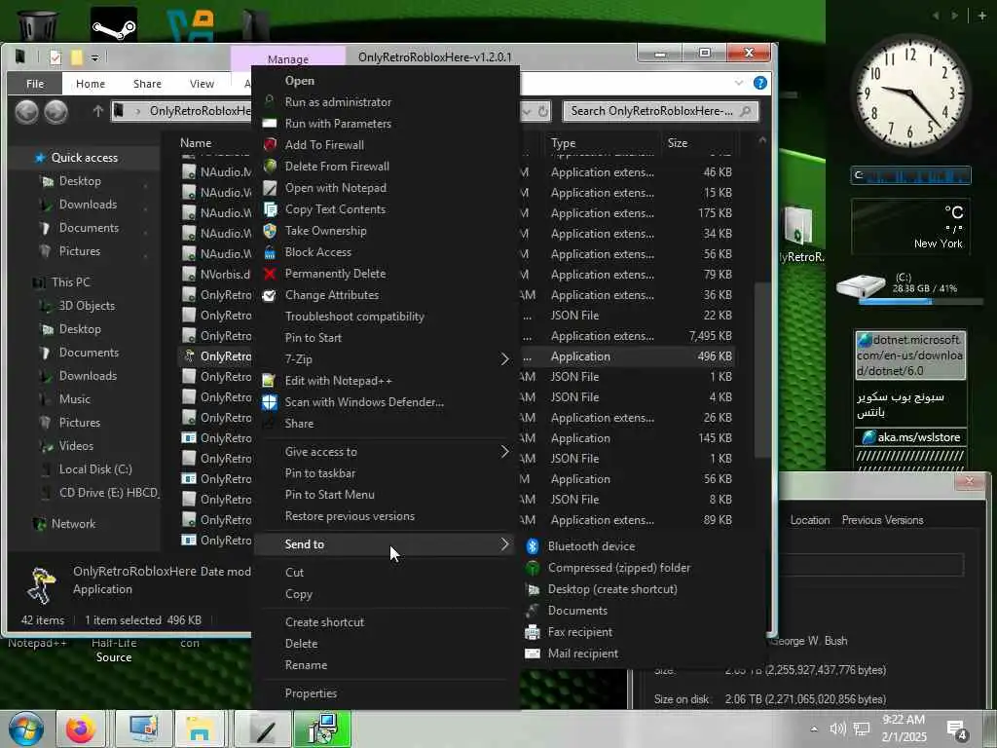This screenshot has width=997, height=748.
Task: Select Copy Text Contents
Action: pyautogui.click(x=335, y=209)
